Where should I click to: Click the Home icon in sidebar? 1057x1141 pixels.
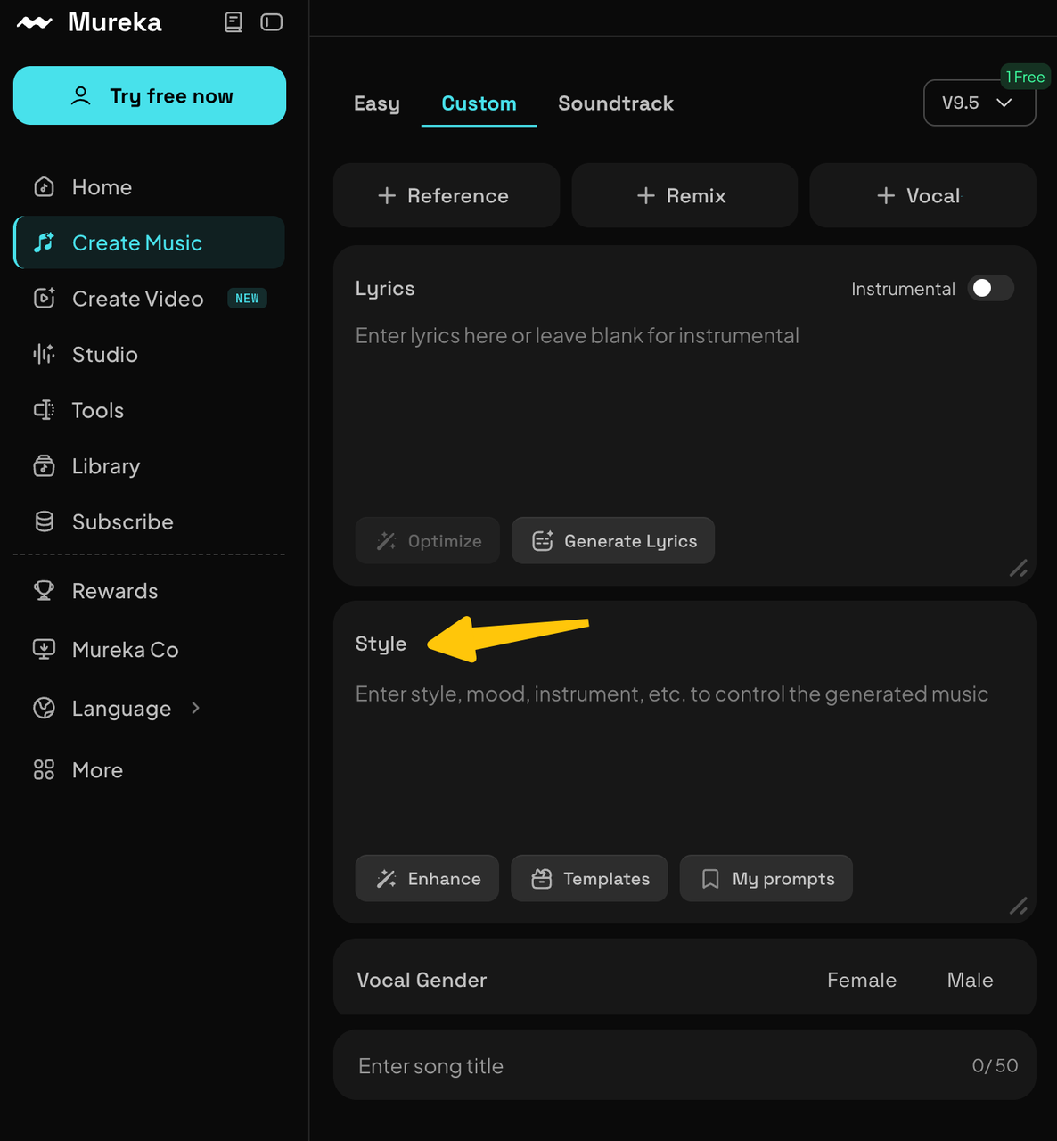point(44,187)
